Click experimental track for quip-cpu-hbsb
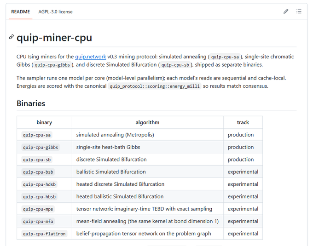Image resolution: width=313 pixels, height=246 pixels. tap(243, 196)
